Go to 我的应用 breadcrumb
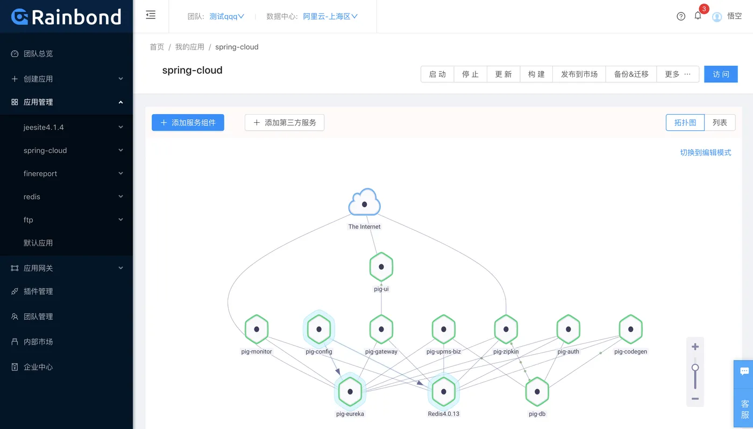The height and width of the screenshot is (429, 753). (189, 47)
